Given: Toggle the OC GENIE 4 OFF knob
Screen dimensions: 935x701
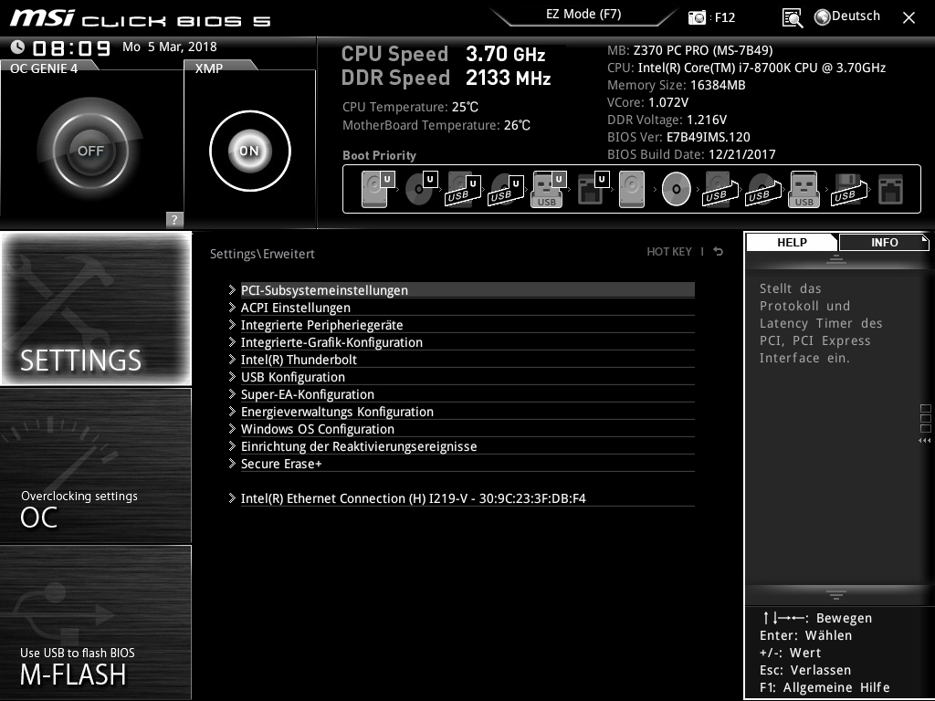Looking at the screenshot, I should [90, 151].
